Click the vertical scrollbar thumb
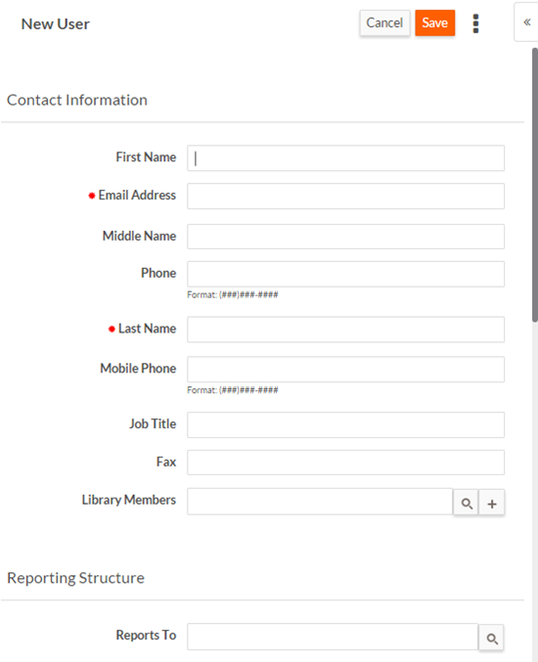The image size is (538, 662). click(x=535, y=185)
